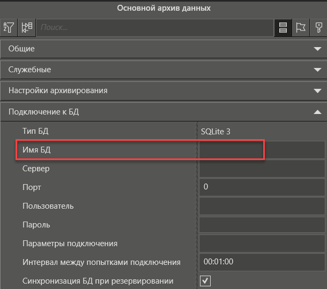Click the Пользователь label
Screen dimensions: 327x289
coord(48,206)
